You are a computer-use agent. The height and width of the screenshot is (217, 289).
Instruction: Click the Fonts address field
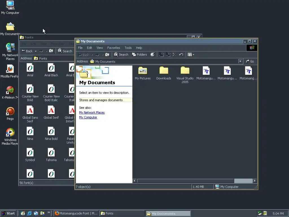54,58
